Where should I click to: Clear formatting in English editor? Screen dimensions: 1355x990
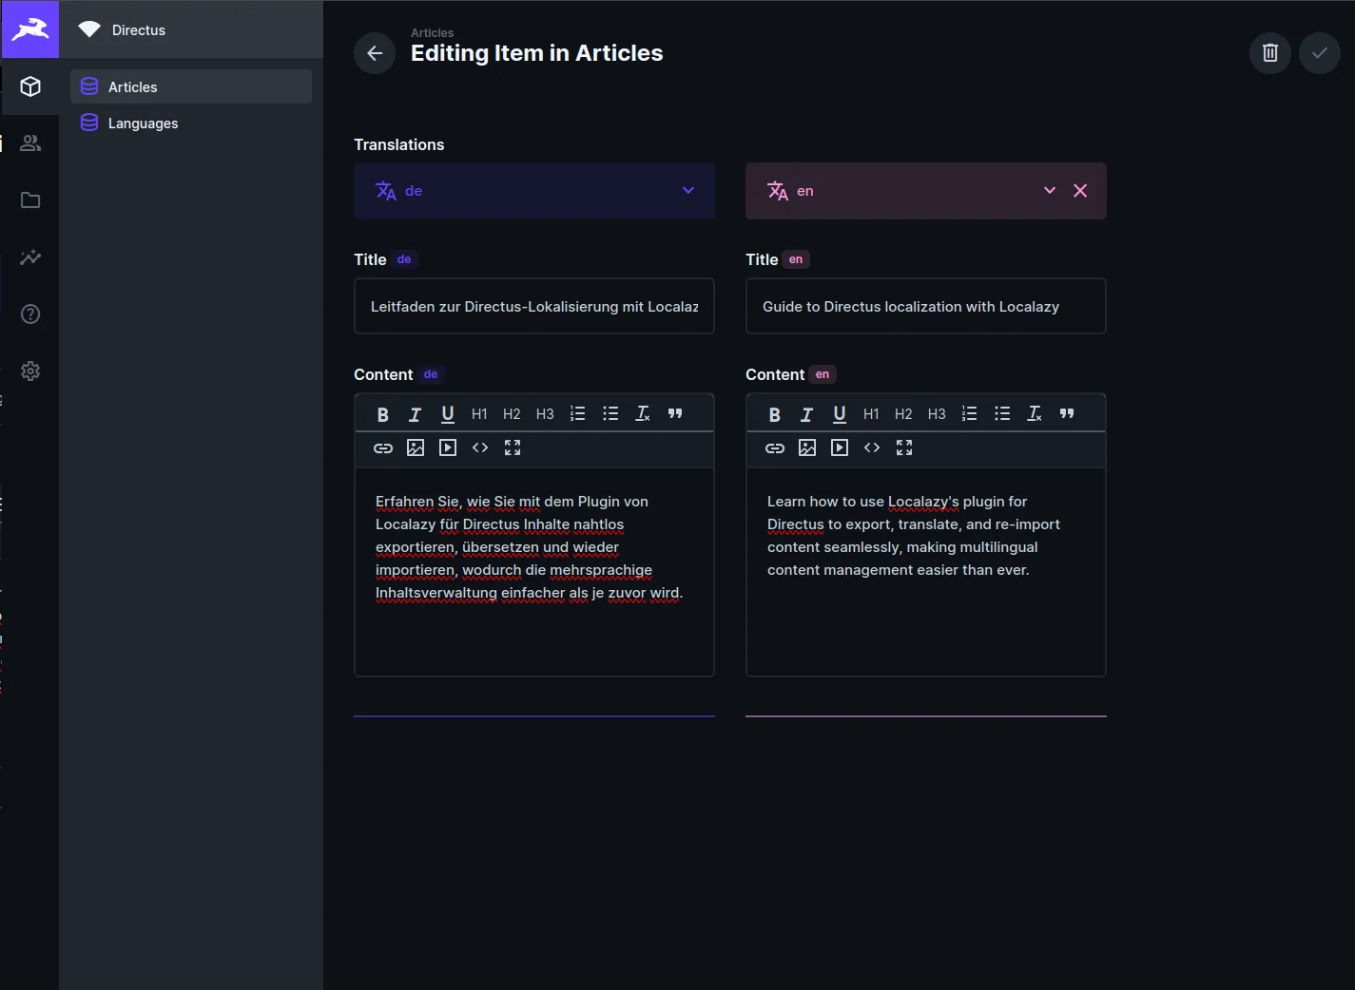(1035, 413)
